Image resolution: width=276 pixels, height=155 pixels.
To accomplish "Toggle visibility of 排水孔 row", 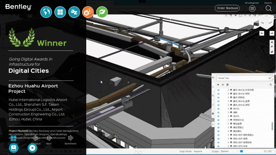I will (218, 109).
